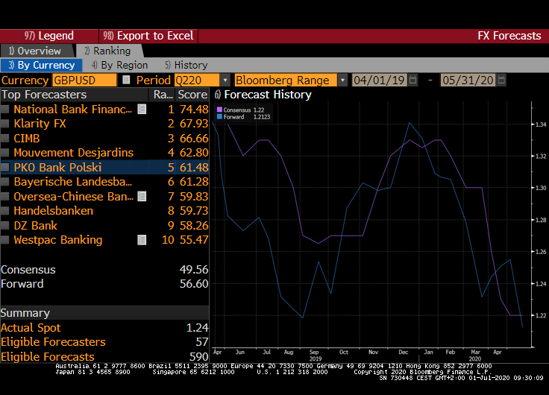Image resolution: width=549 pixels, height=395 pixels.
Task: Open the History sub-tab
Action: (186, 65)
